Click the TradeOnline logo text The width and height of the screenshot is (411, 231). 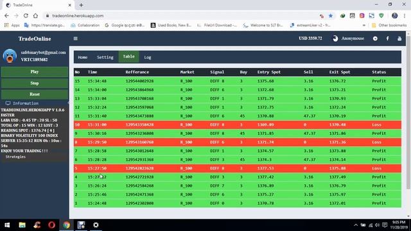coord(35,38)
